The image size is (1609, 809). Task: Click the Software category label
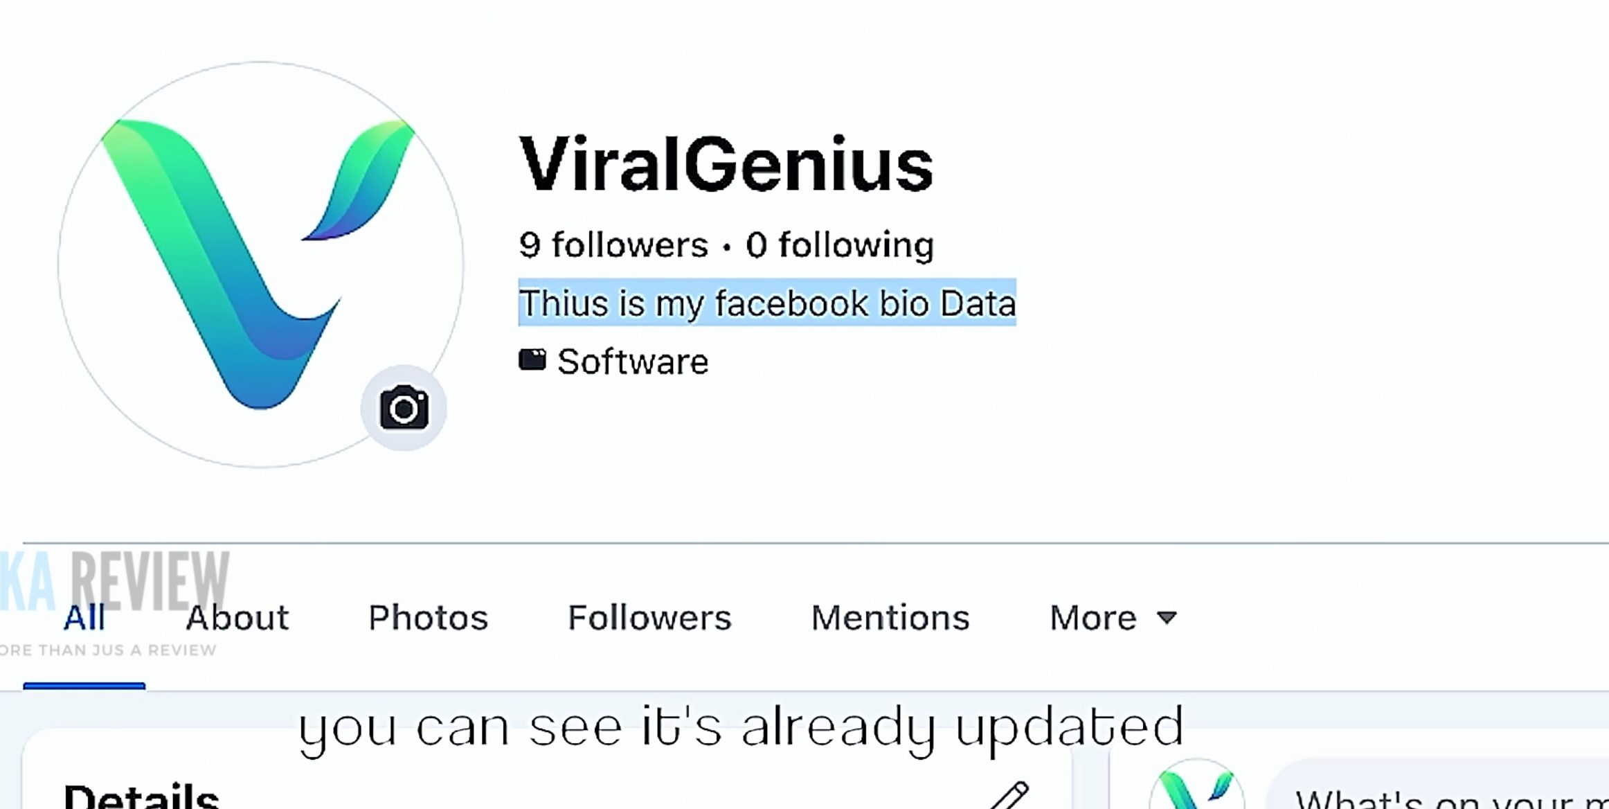(x=633, y=362)
